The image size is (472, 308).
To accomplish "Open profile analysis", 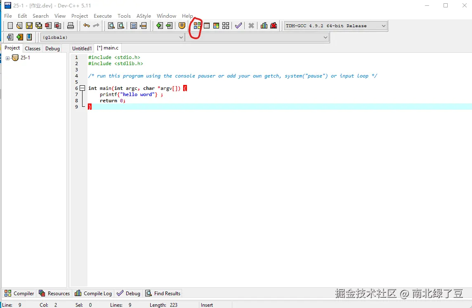I will pyautogui.click(x=264, y=26).
